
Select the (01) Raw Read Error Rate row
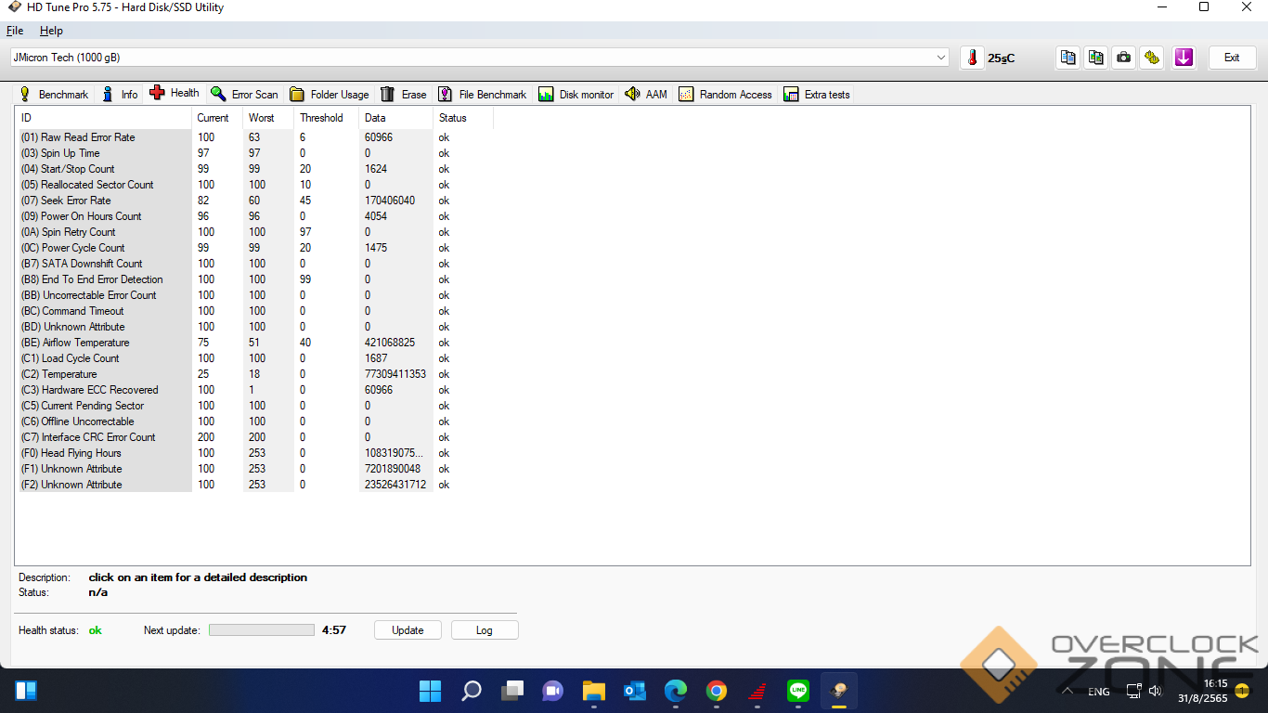point(254,137)
